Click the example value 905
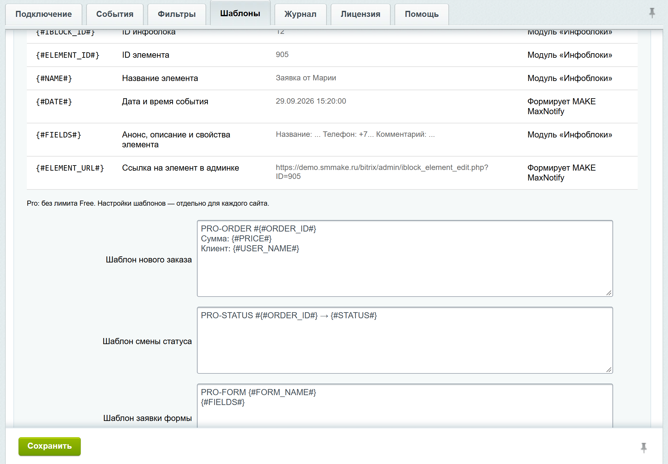Viewport: 668px width, 464px height. [282, 55]
